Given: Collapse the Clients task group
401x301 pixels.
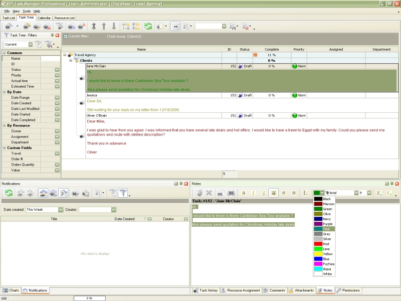Looking at the screenshot, I should (x=71, y=60).
